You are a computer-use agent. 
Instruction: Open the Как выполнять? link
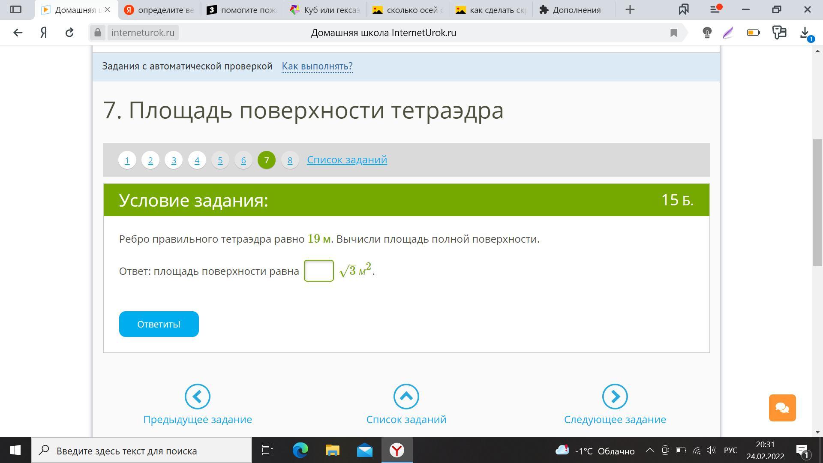(317, 66)
